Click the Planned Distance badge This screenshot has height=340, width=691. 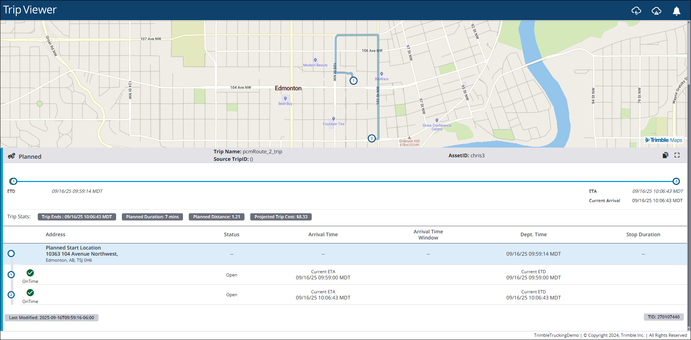pos(216,217)
